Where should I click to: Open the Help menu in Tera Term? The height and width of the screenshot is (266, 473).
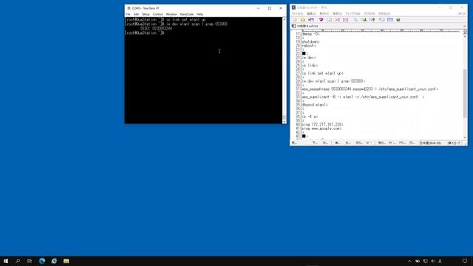pyautogui.click(x=200, y=14)
